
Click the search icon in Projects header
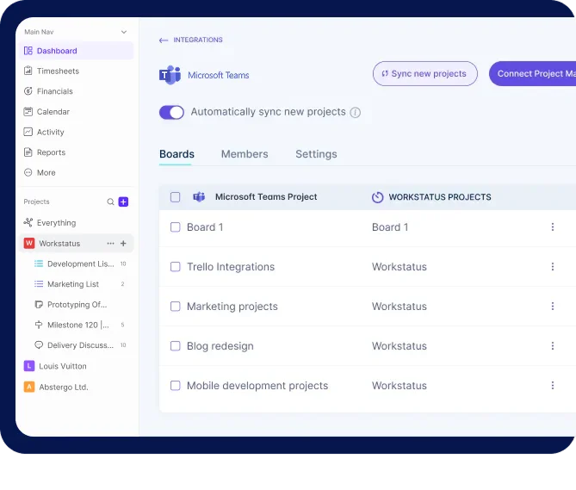(110, 202)
